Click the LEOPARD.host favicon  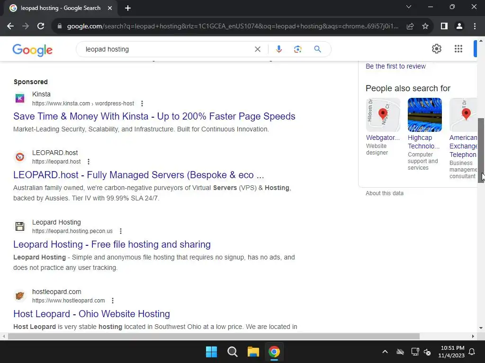[20, 157]
